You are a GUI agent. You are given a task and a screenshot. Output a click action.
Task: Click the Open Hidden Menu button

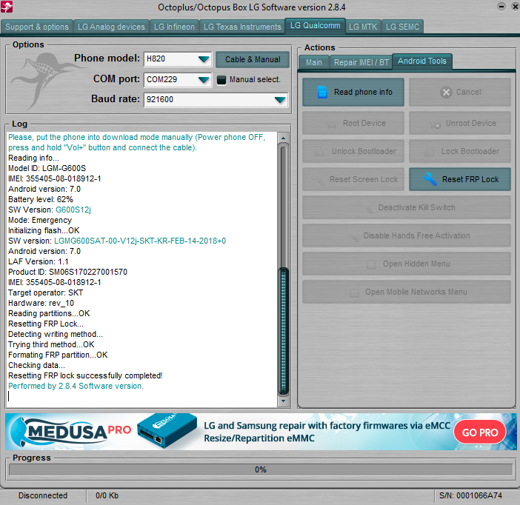point(407,264)
